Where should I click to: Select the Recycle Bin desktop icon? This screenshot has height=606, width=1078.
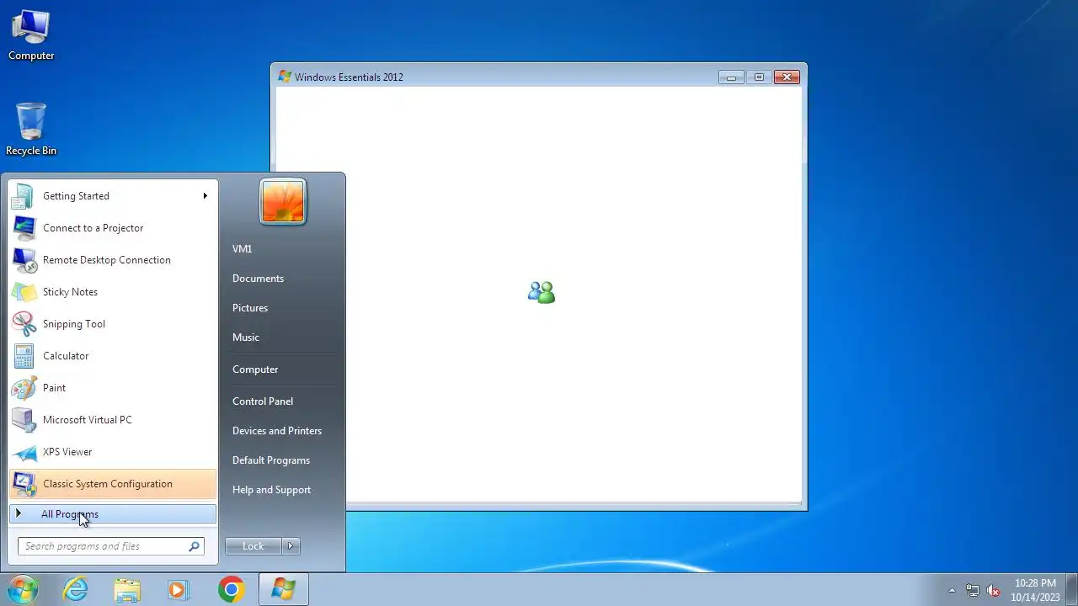coord(31,130)
